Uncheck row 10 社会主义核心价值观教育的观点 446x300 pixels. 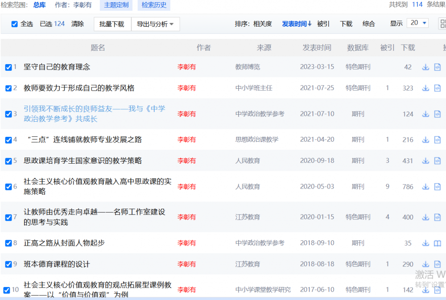(7, 290)
